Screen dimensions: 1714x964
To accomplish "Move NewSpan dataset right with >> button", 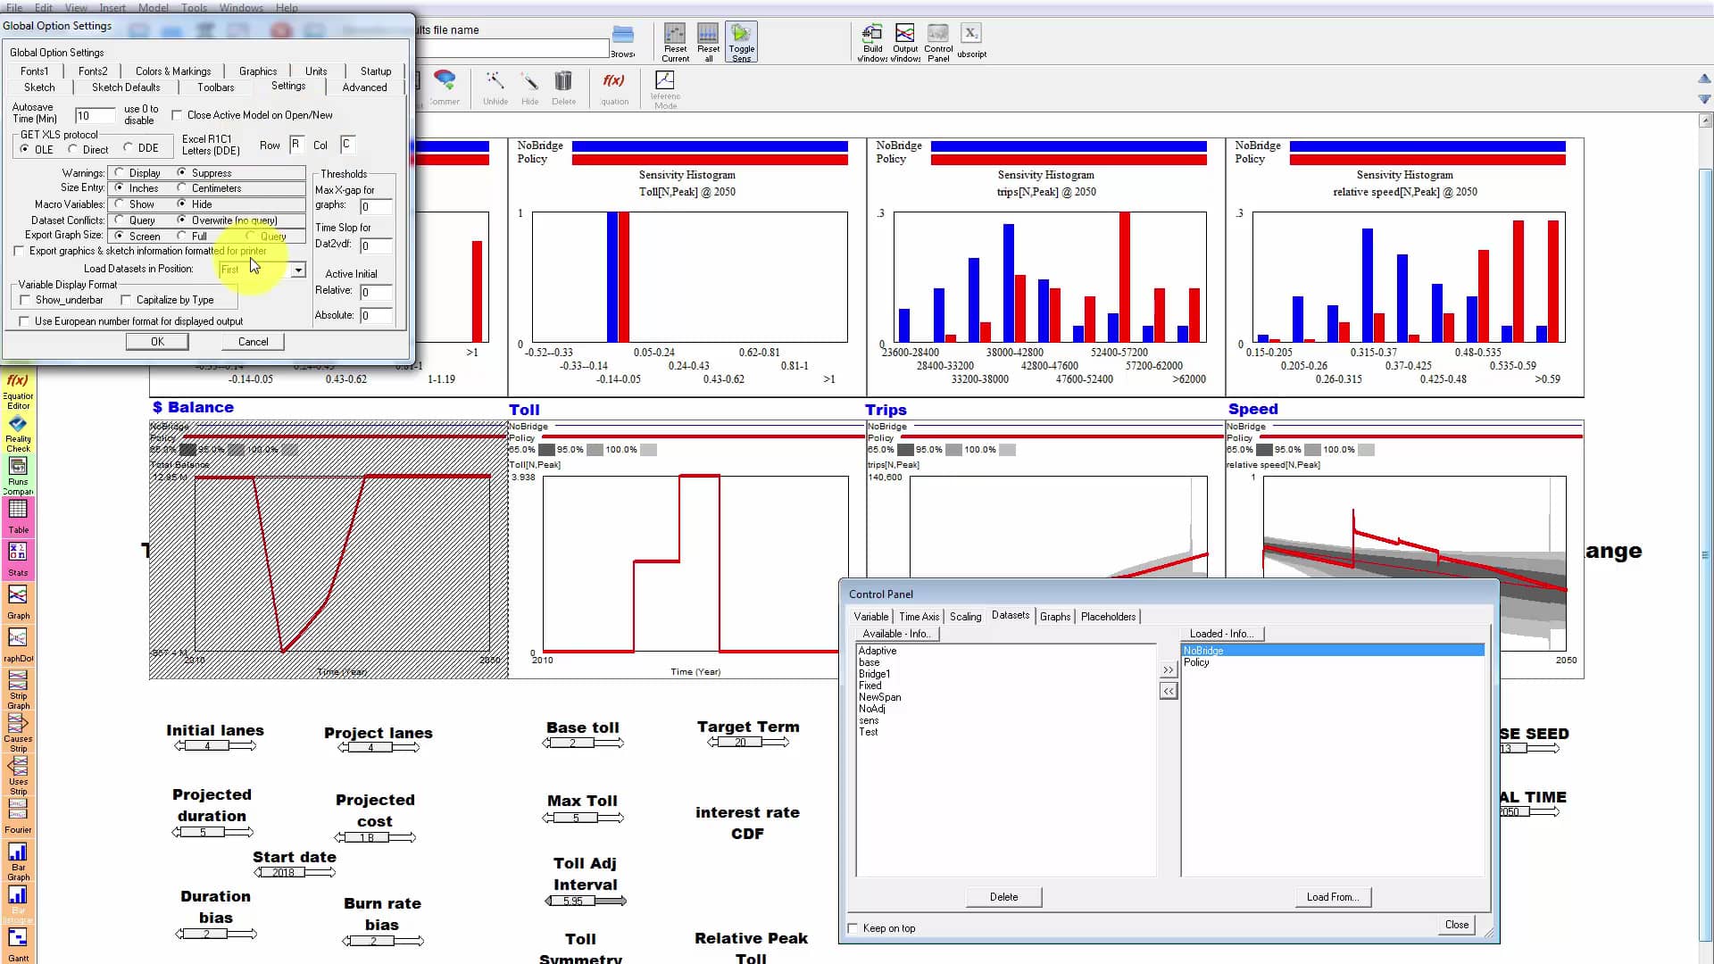I will pos(1168,669).
